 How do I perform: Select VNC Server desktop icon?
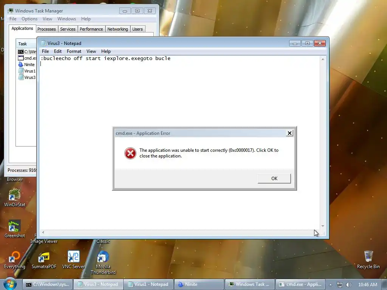(74, 260)
